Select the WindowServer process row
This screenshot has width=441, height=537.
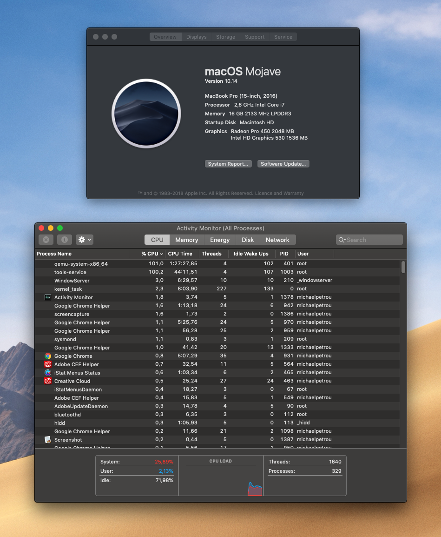click(217, 281)
